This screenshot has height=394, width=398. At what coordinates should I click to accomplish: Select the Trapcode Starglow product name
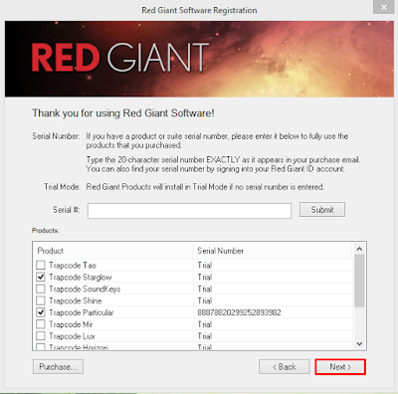click(81, 277)
